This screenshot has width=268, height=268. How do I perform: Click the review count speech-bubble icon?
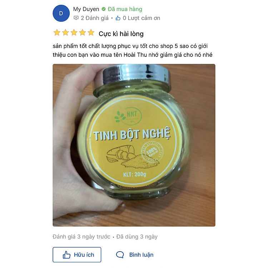click(76, 18)
